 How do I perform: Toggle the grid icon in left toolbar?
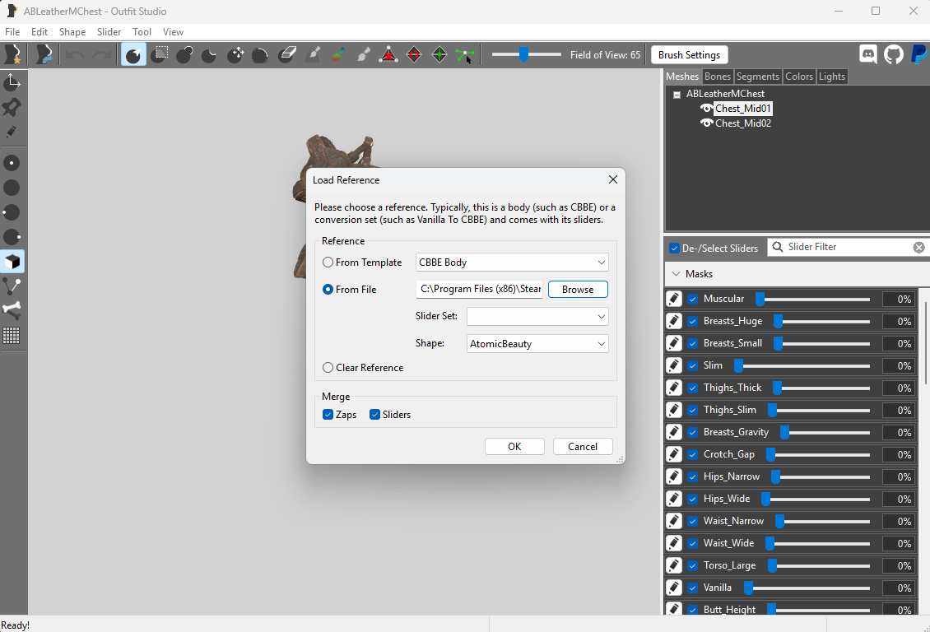(x=12, y=335)
